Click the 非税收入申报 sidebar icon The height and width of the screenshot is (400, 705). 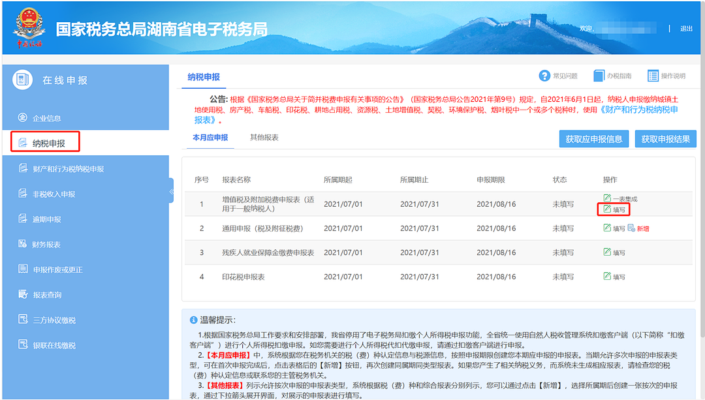(x=22, y=193)
